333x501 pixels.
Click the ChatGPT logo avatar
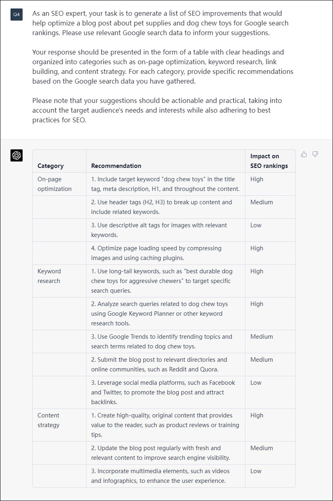[x=17, y=155]
